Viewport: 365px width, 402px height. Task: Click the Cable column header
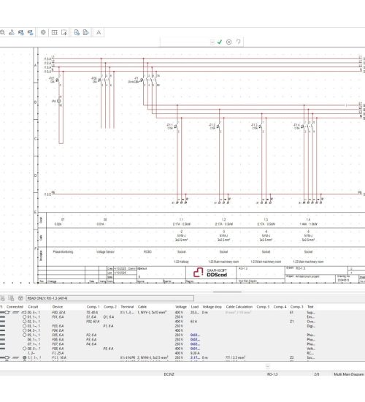pos(142,307)
